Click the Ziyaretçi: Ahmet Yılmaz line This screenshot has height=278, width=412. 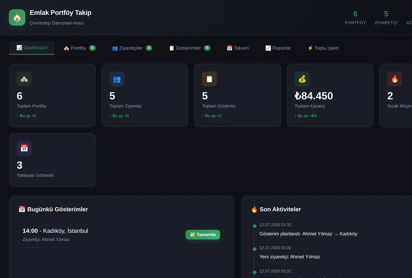tap(46, 239)
